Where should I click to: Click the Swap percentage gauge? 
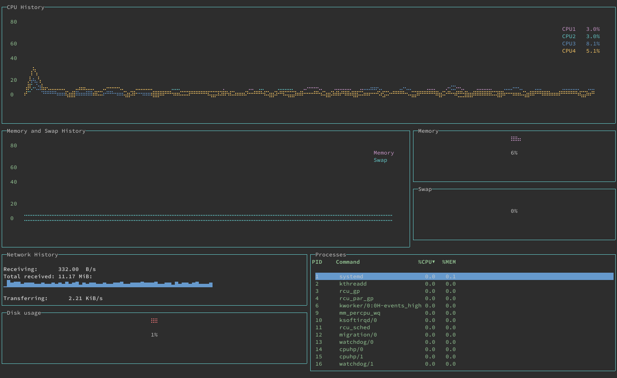(514, 211)
